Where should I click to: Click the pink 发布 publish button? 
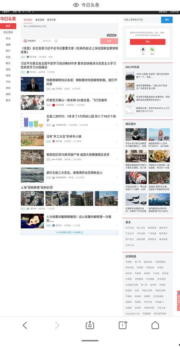[109, 41]
